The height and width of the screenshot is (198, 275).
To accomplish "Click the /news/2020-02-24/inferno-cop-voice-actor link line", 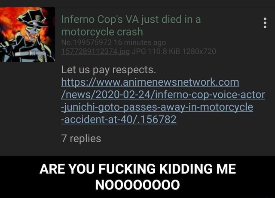I will tap(163, 95).
